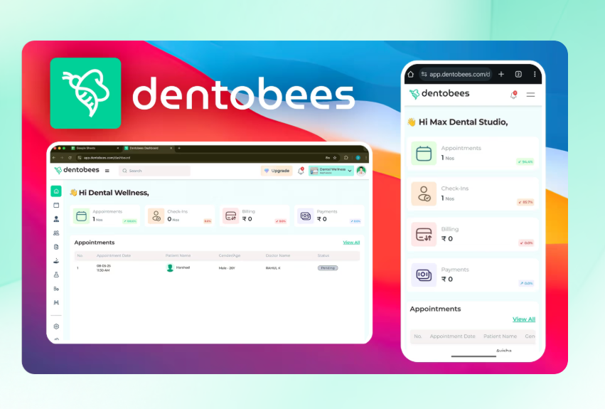Click the large dentobees bee logo tile
Image resolution: width=605 pixels, height=409 pixels.
85,93
